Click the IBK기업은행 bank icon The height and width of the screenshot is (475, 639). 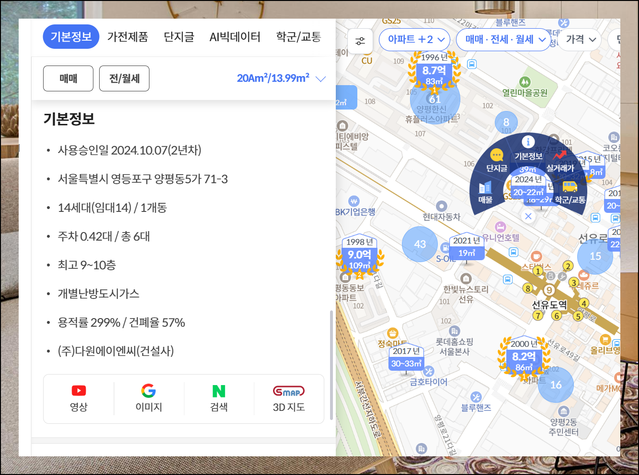point(354,201)
